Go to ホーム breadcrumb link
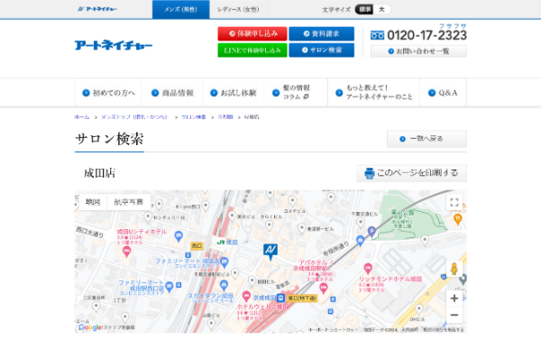Image resolution: width=541 pixels, height=340 pixels. (82, 117)
